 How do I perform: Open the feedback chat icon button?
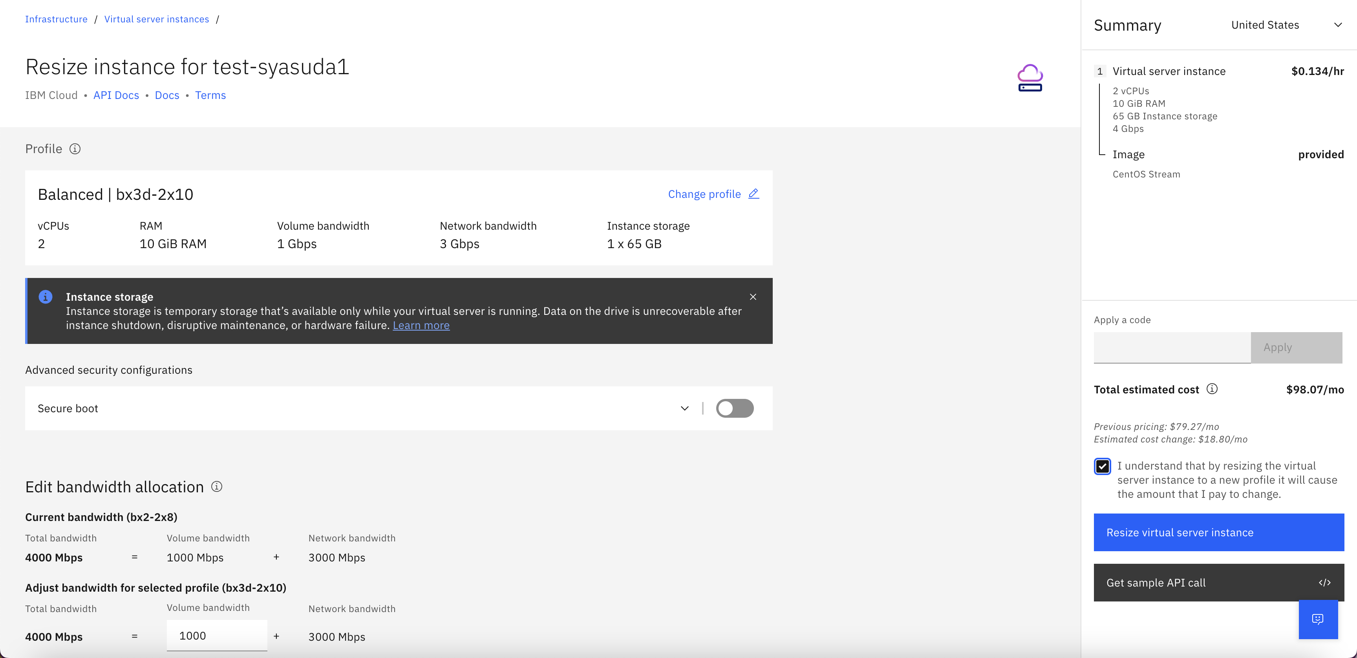coord(1317,619)
